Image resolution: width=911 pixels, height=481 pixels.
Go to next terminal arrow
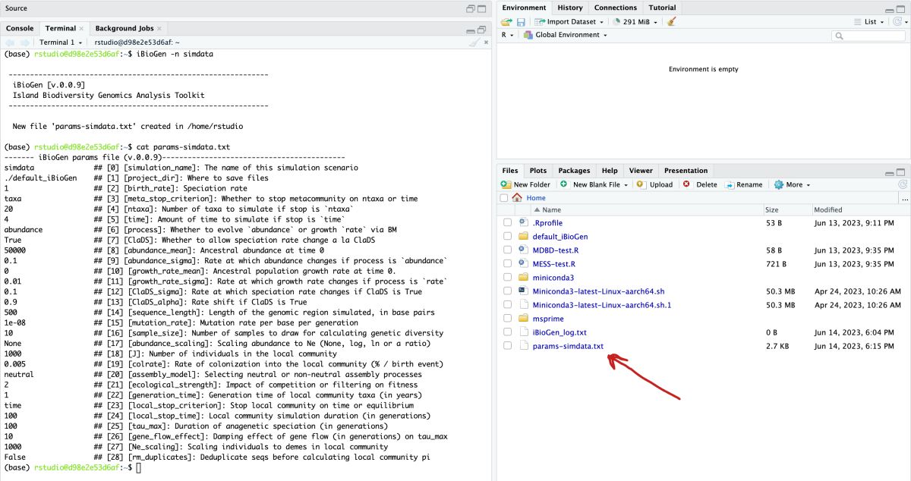click(x=25, y=42)
